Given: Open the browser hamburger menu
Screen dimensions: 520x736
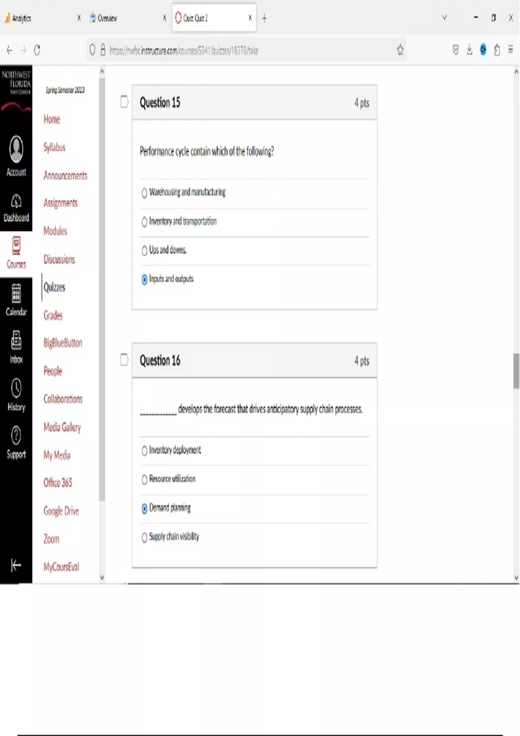Looking at the screenshot, I should click(510, 50).
